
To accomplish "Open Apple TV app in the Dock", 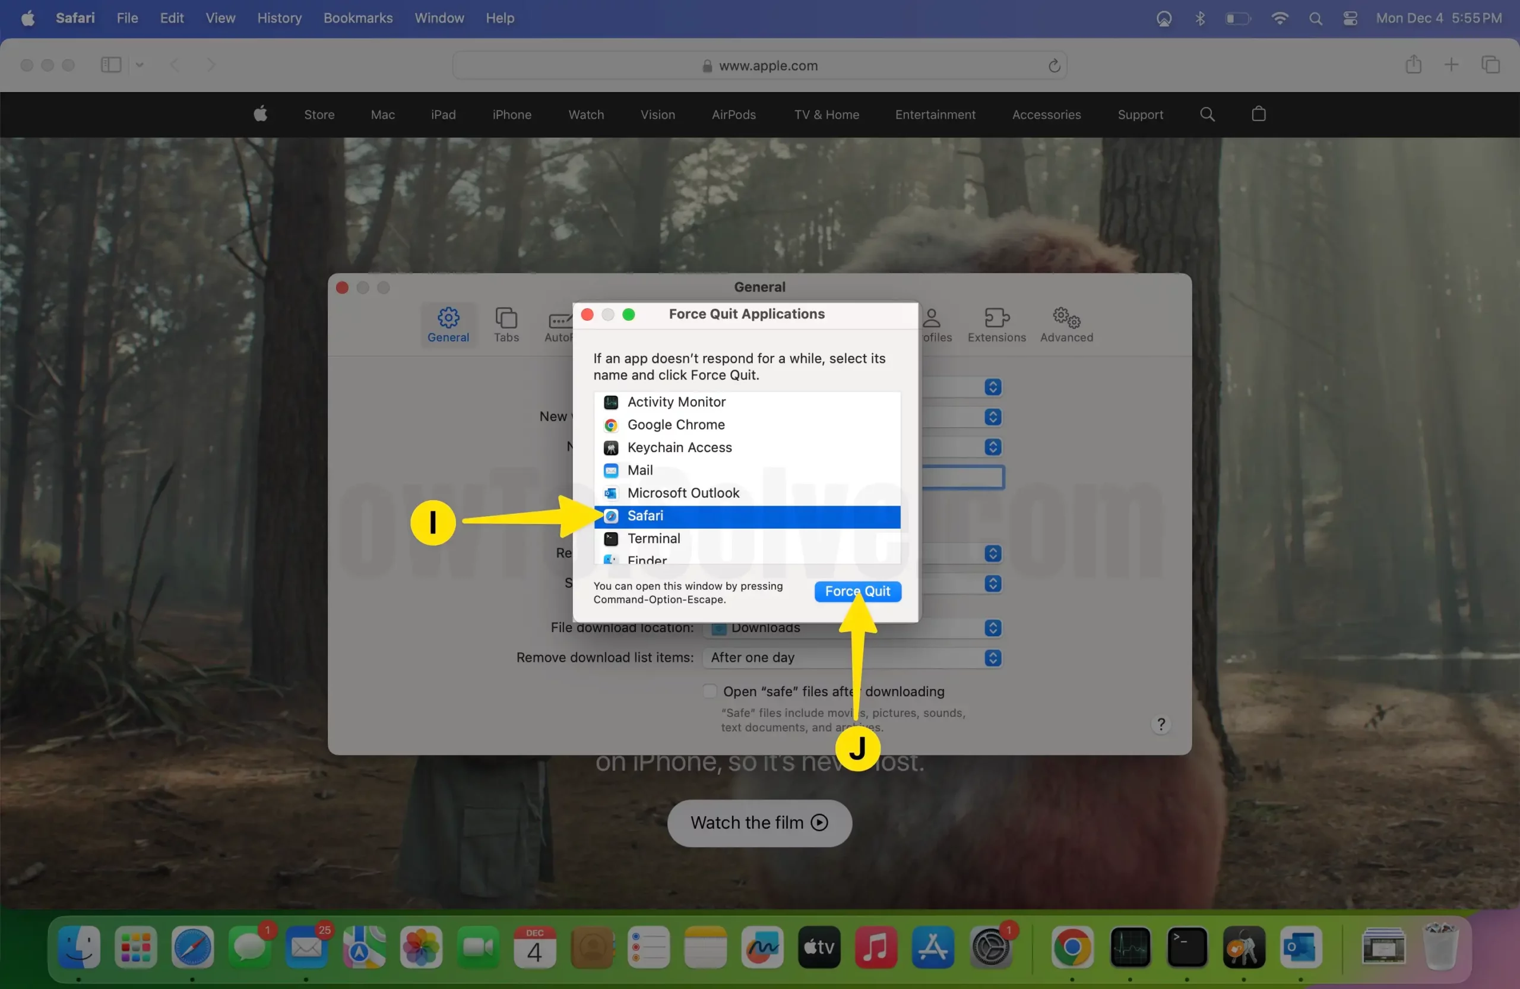I will point(819,946).
